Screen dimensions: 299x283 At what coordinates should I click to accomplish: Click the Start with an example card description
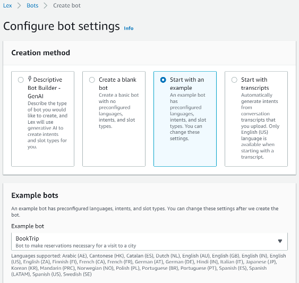(188, 117)
